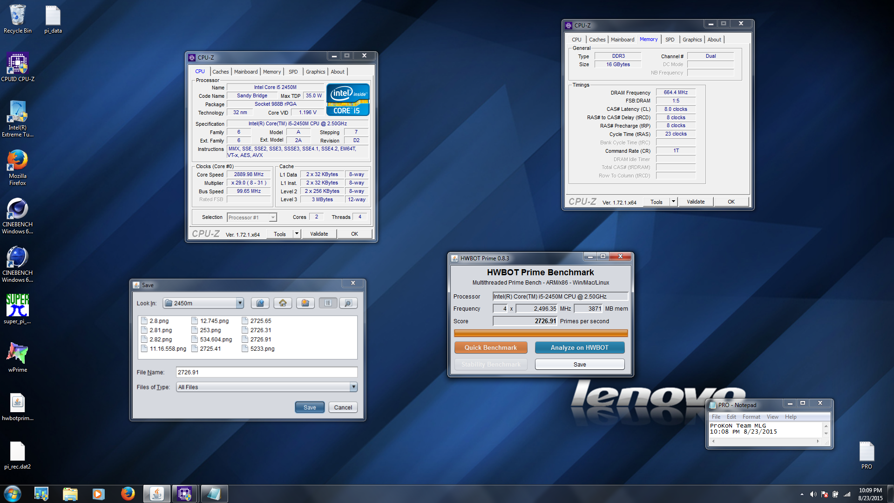Open the first CINEBENCH Windows shortcut
This screenshot has height=503, width=894.
pyautogui.click(x=18, y=216)
